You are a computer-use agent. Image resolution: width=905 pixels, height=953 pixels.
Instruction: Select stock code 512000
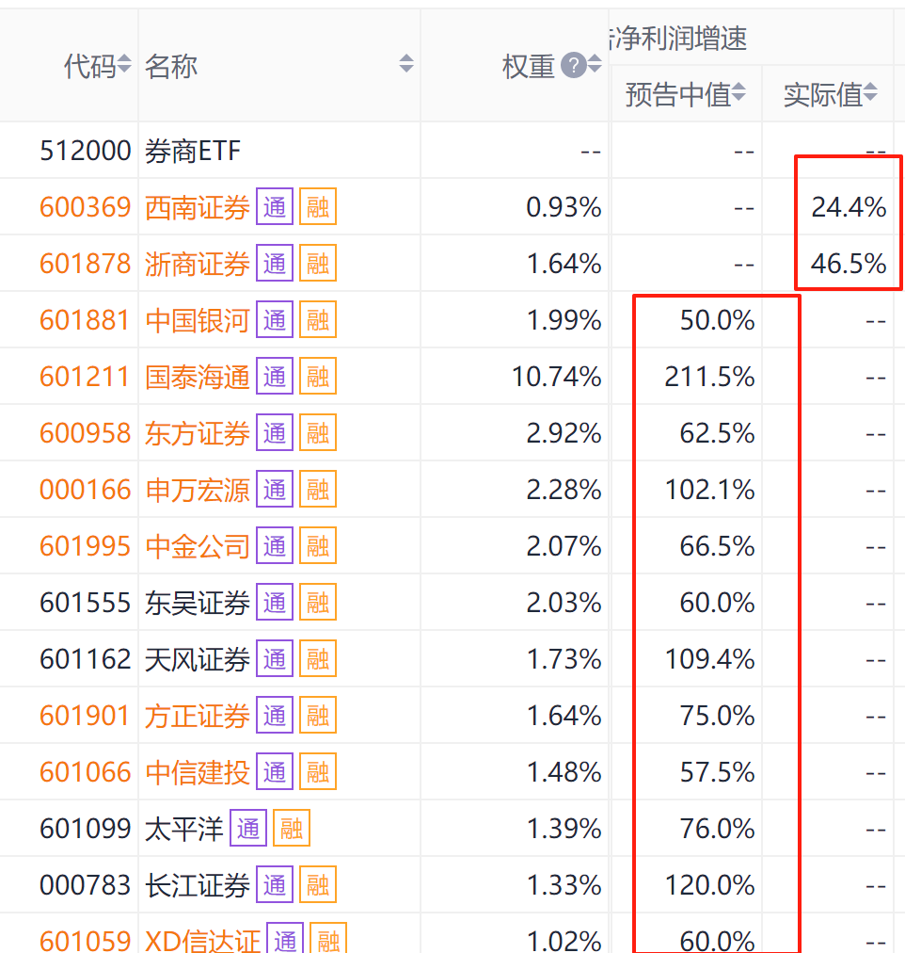point(85,151)
